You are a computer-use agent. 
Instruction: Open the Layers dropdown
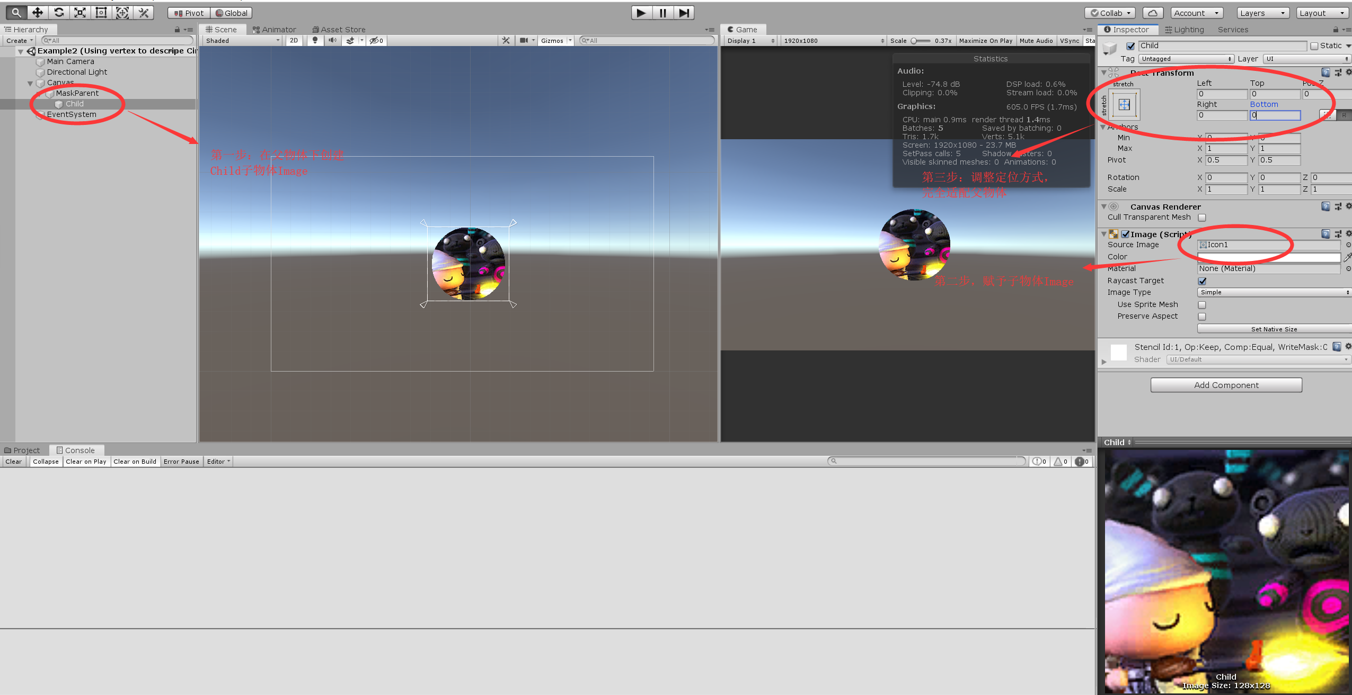coord(1262,13)
